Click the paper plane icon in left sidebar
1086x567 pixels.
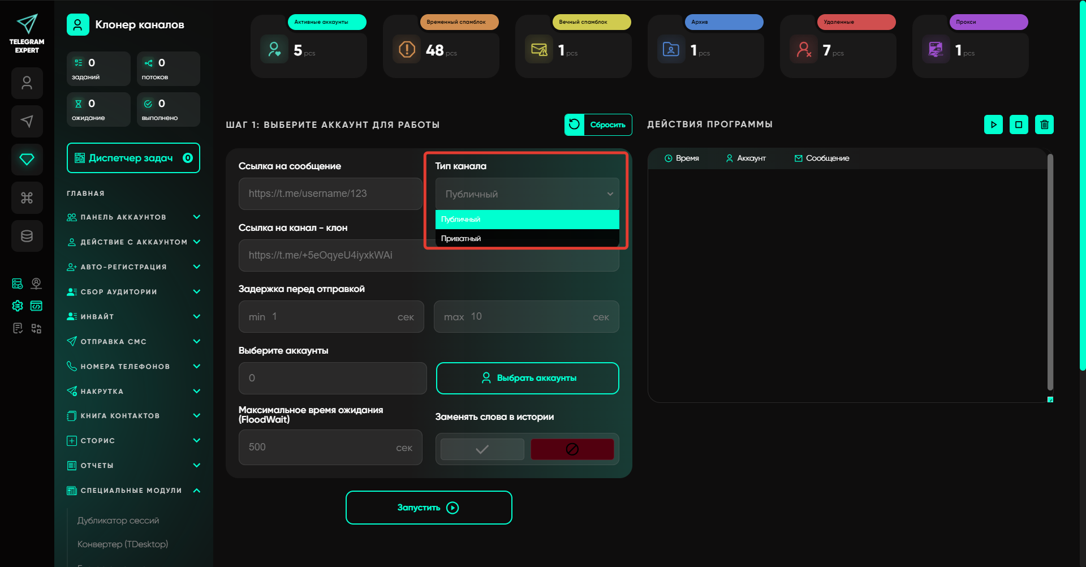pyautogui.click(x=27, y=121)
